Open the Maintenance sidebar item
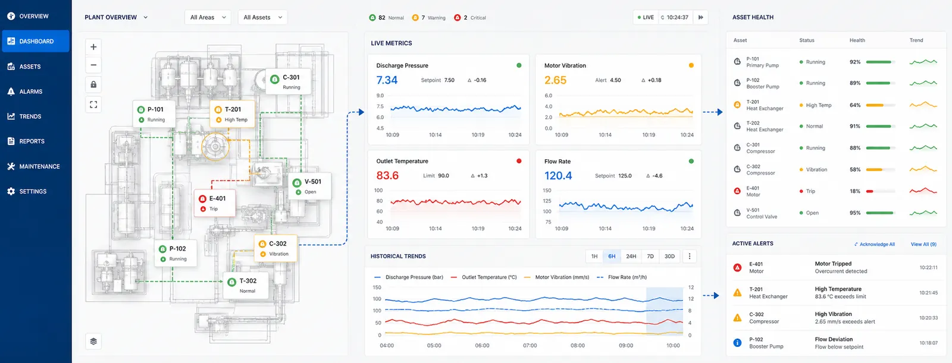 (x=36, y=166)
